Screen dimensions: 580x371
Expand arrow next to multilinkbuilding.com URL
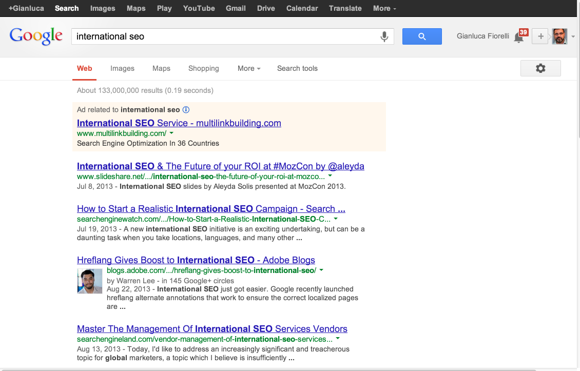coord(171,133)
